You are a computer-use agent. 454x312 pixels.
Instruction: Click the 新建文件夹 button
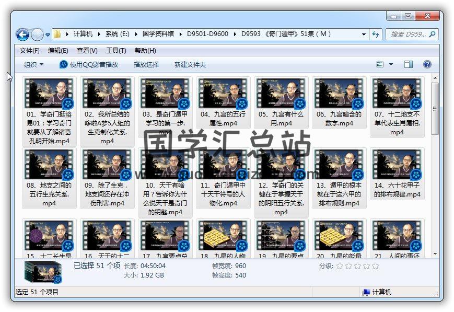pyautogui.click(x=190, y=64)
